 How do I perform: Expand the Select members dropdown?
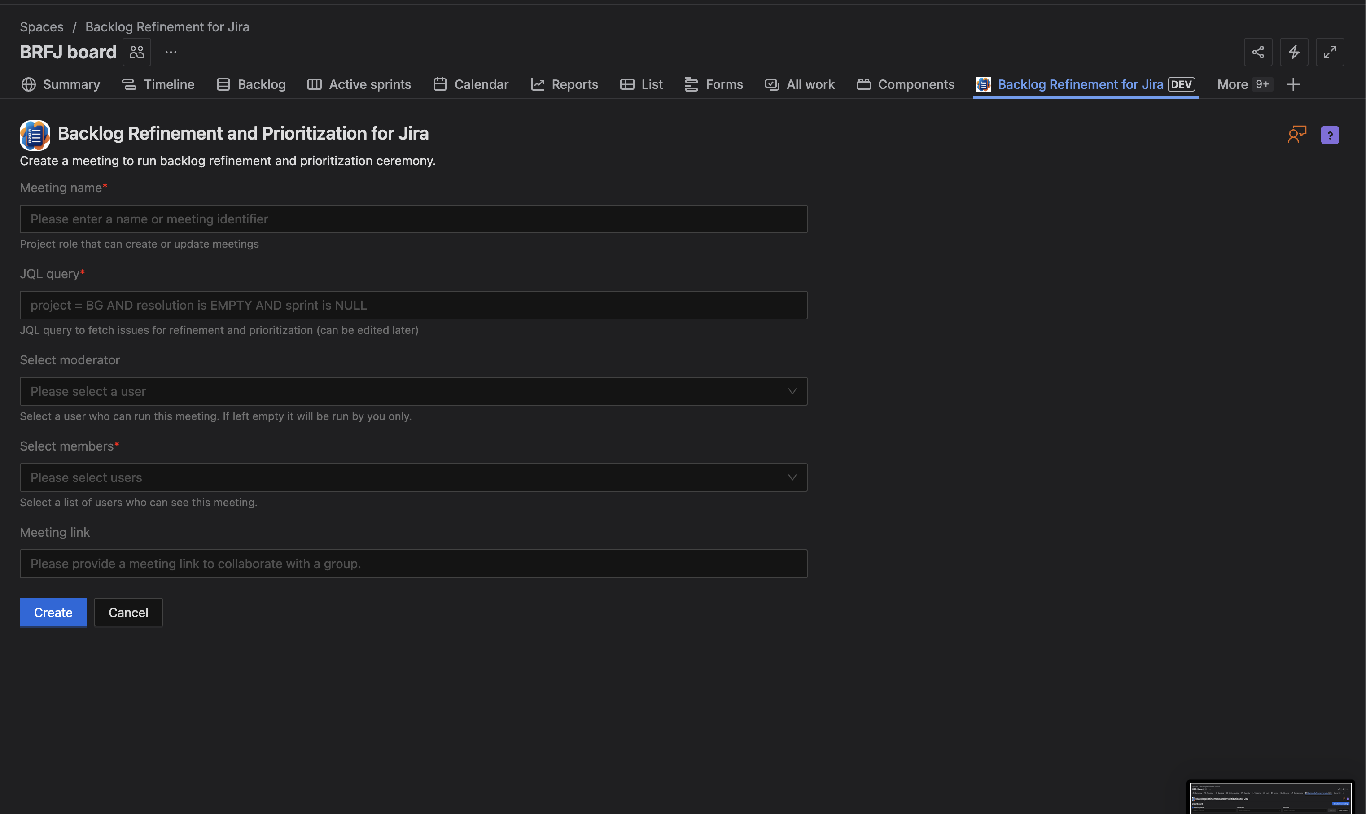click(x=413, y=477)
